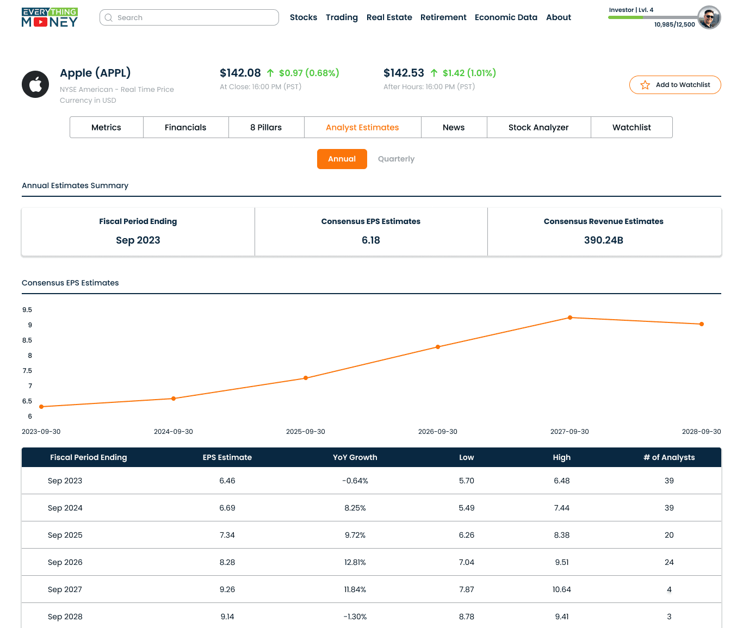Image resolution: width=743 pixels, height=628 pixels.
Task: Switch to Quarterly estimates
Action: click(x=396, y=159)
